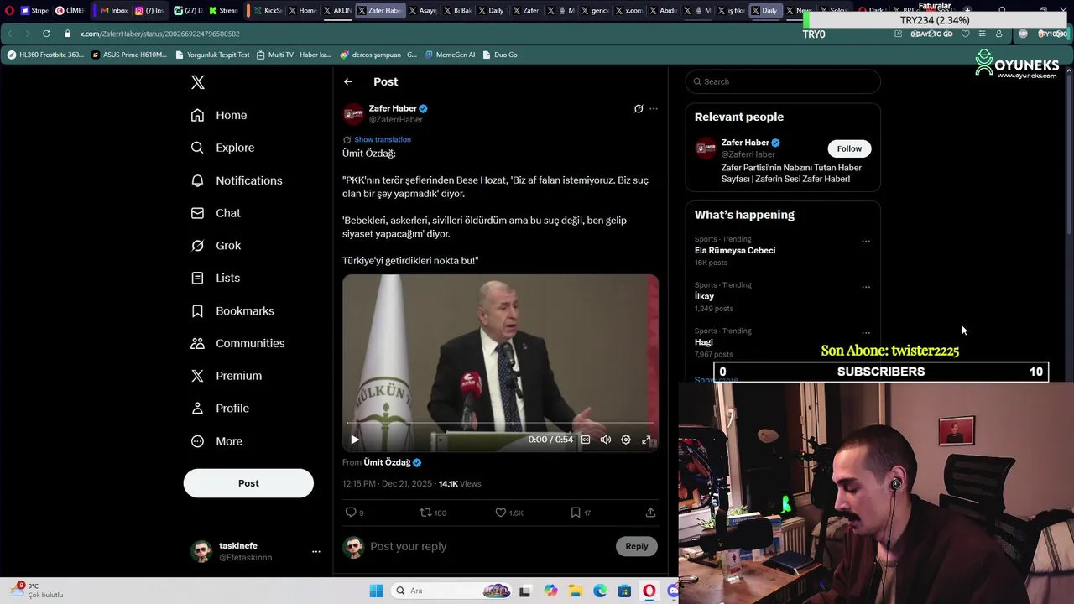Viewport: 1074px width, 604px height.
Task: Switch to the Asayiş browser tab
Action: click(x=422, y=11)
